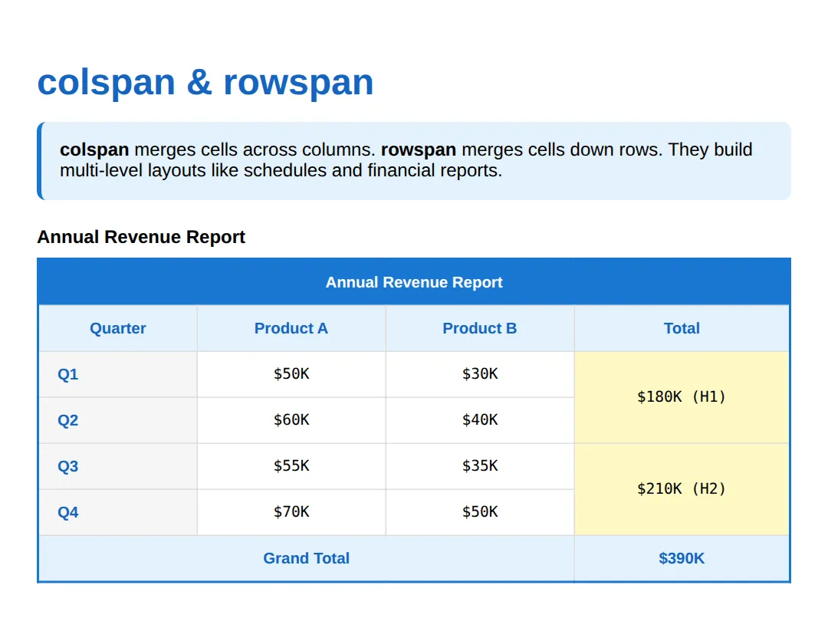Click the bold 'colspan' word in info box

94,150
